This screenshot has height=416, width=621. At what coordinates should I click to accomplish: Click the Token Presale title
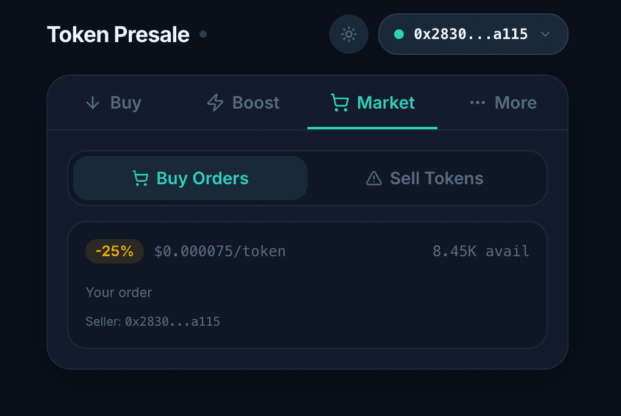pyautogui.click(x=118, y=34)
